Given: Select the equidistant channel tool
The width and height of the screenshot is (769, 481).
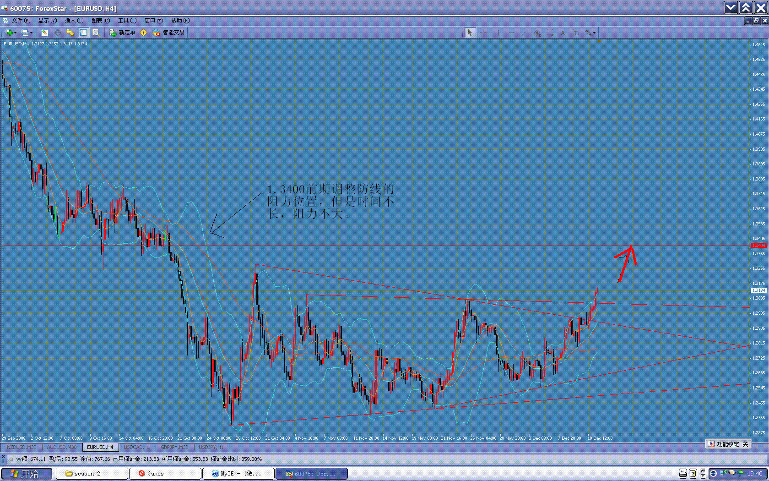Looking at the screenshot, I should (x=537, y=33).
